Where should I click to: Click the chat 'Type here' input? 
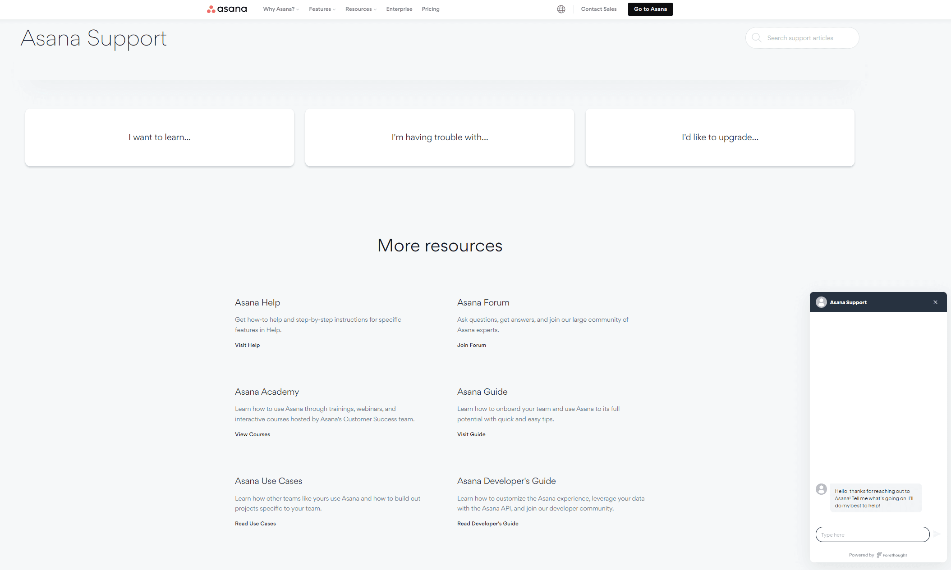[873, 534]
